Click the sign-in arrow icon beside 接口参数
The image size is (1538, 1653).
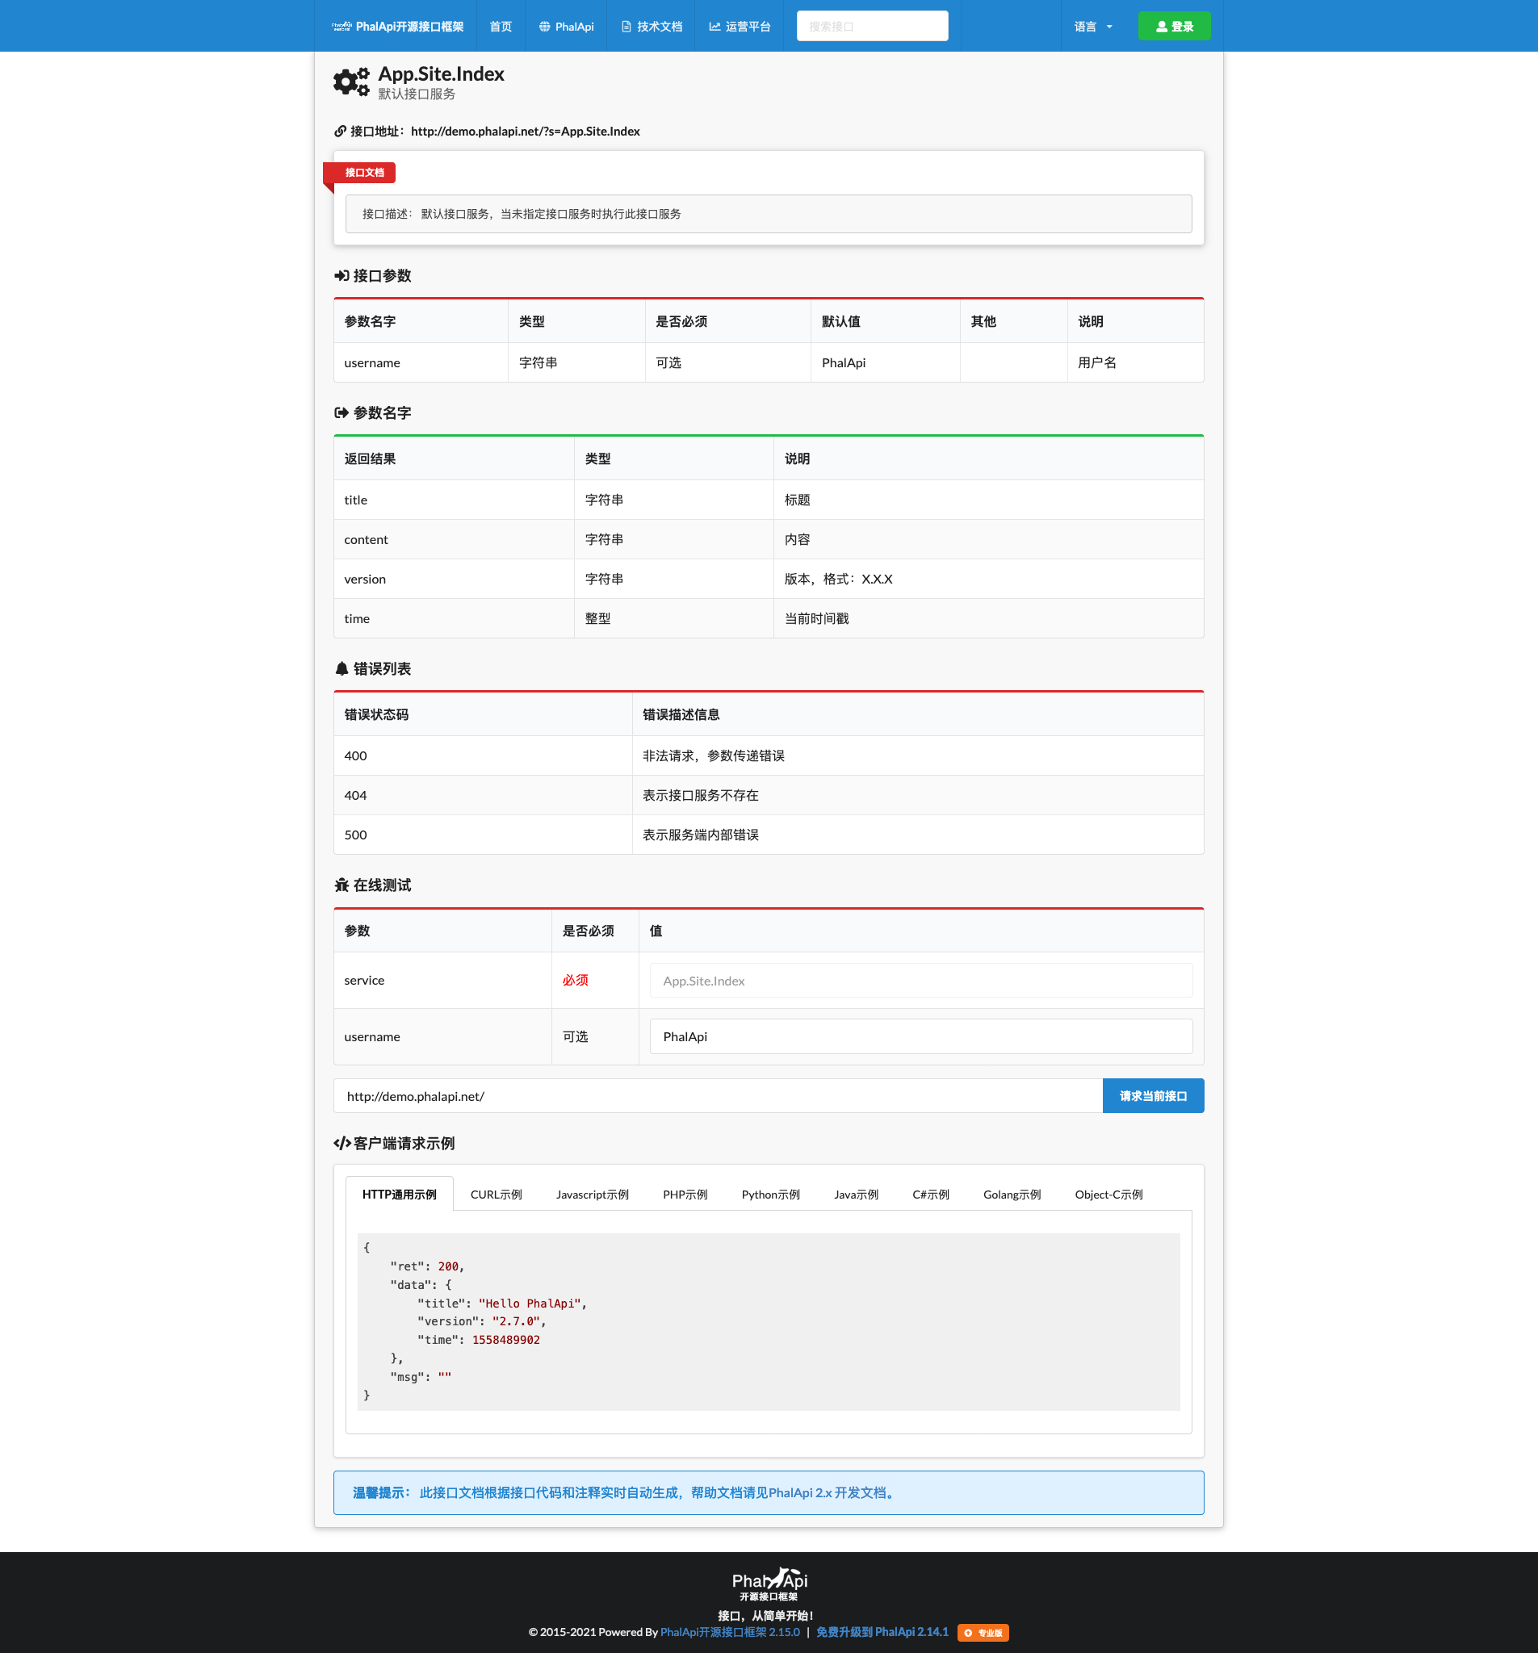341,276
